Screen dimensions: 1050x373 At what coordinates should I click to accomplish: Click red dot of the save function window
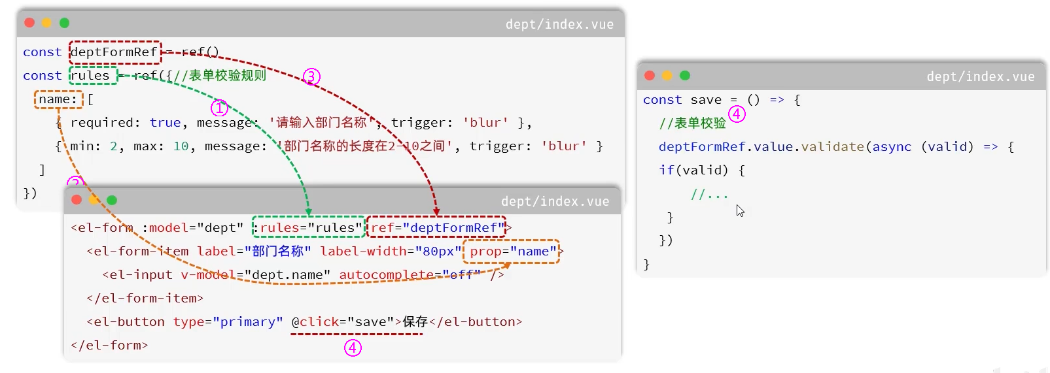tap(650, 76)
